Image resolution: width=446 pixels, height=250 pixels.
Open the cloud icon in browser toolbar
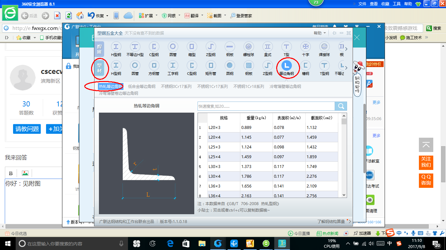point(128,16)
